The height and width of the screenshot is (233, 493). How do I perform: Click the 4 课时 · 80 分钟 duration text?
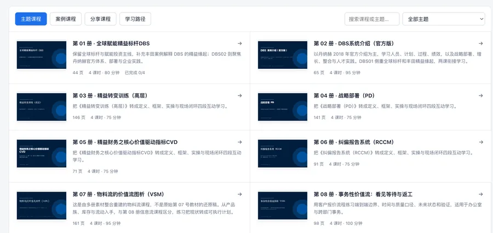[104, 73]
